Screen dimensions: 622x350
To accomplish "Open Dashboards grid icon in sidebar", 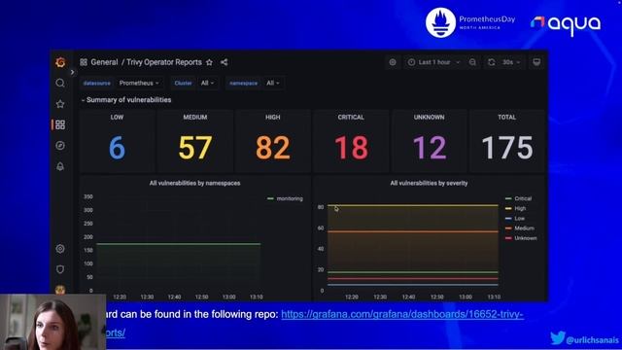I will click(60, 125).
